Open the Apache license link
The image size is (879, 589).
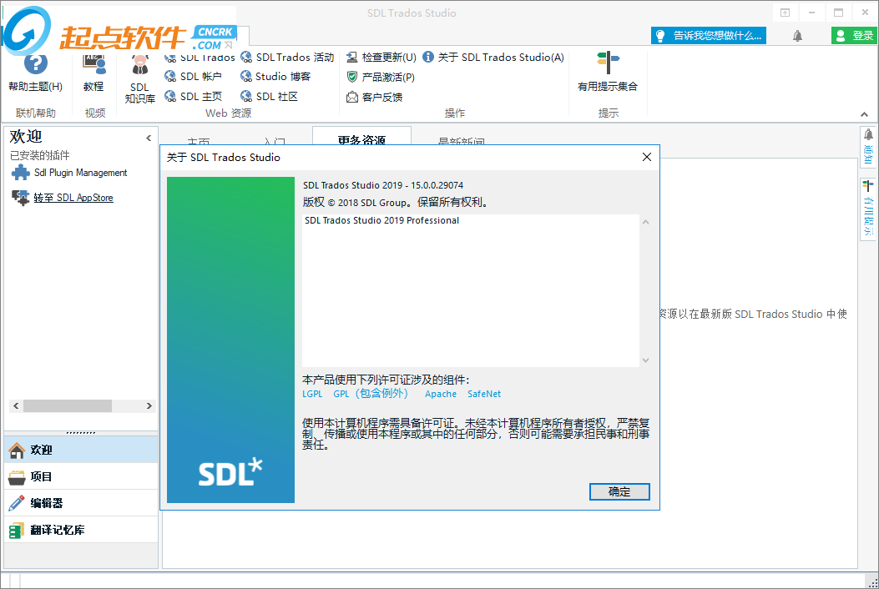coord(441,394)
